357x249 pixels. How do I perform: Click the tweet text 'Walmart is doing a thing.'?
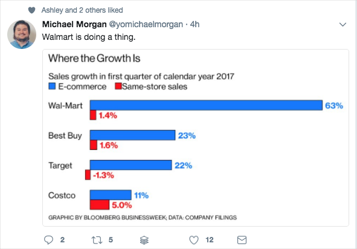click(89, 37)
